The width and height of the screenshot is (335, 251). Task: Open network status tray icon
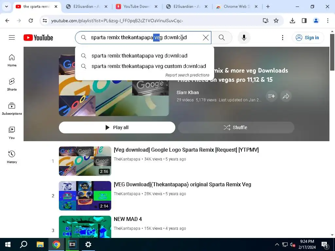tap(285, 244)
